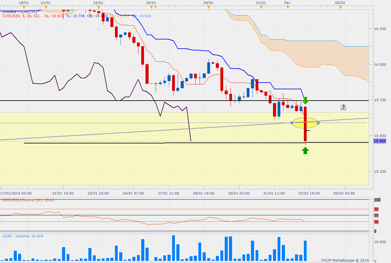Click the question mark label on the chart
Viewport: 391px width, 263px height.
343,107
